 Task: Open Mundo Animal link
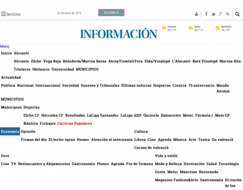pyautogui.click(x=223, y=88)
